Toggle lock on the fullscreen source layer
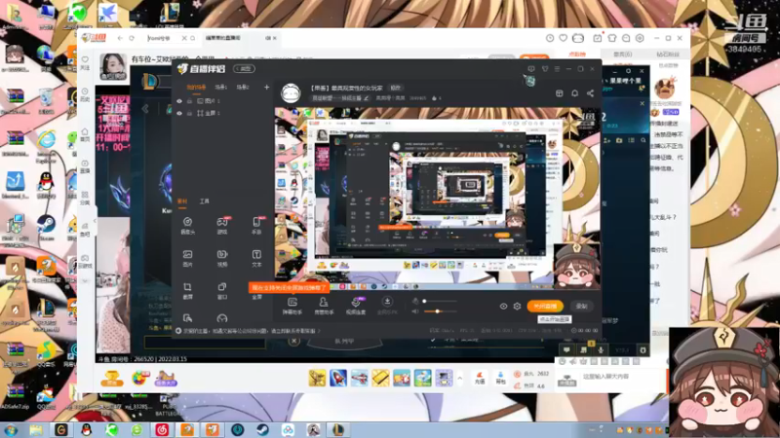 189,113
